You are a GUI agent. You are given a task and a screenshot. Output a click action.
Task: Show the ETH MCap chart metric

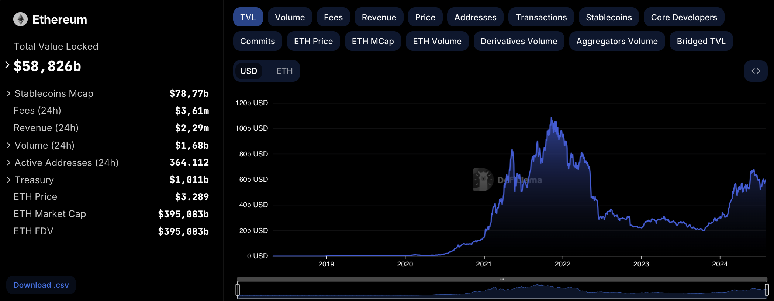[x=373, y=41]
